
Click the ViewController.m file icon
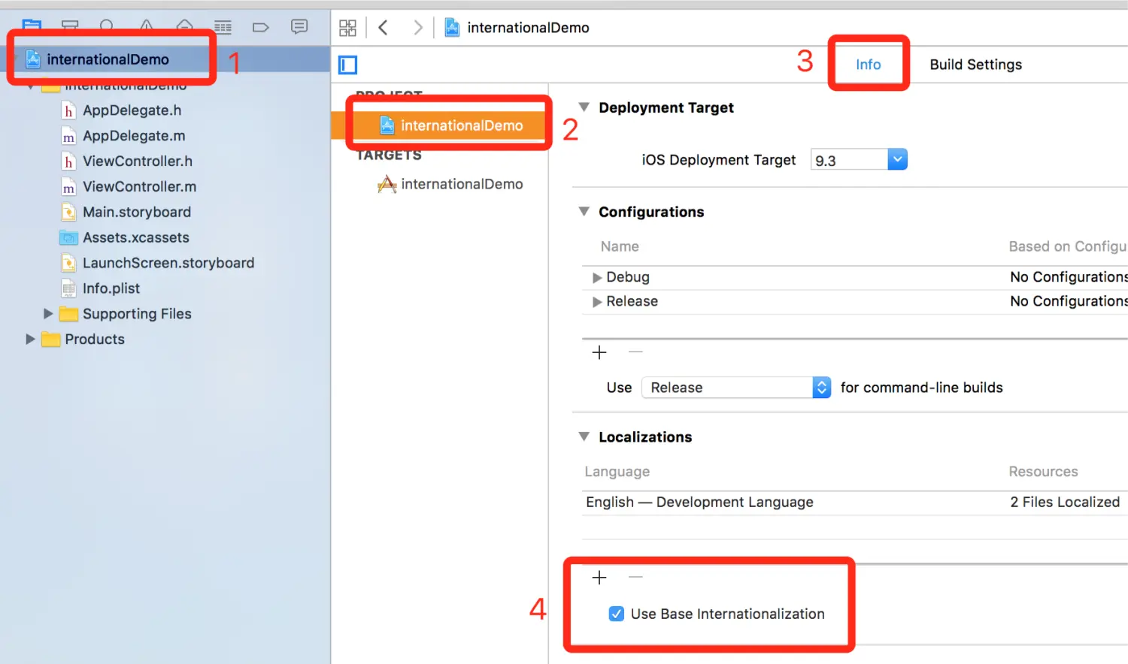pos(68,187)
